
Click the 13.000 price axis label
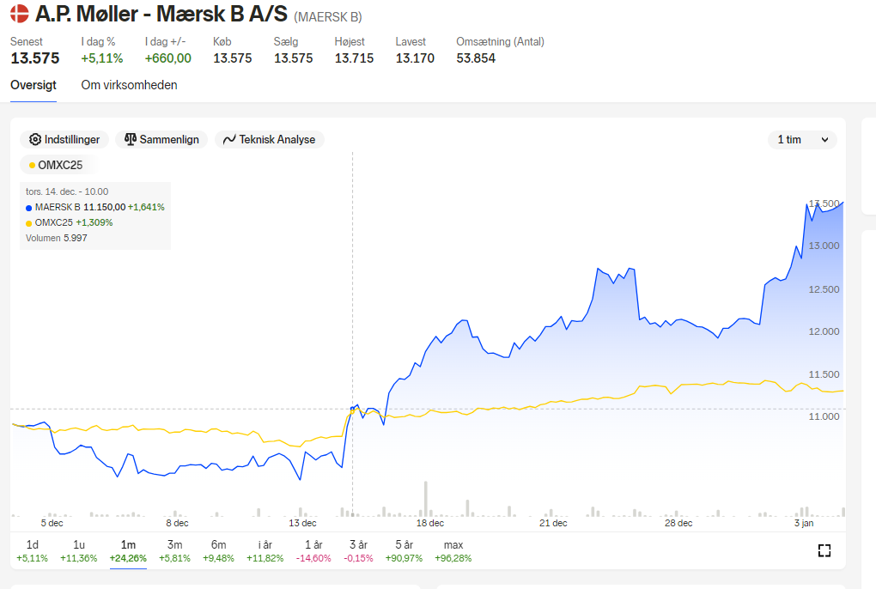[x=824, y=246]
